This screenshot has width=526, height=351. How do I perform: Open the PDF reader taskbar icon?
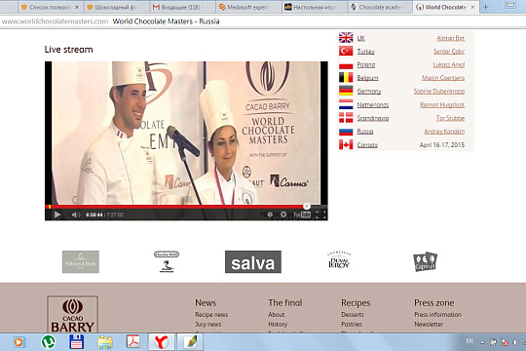(133, 342)
